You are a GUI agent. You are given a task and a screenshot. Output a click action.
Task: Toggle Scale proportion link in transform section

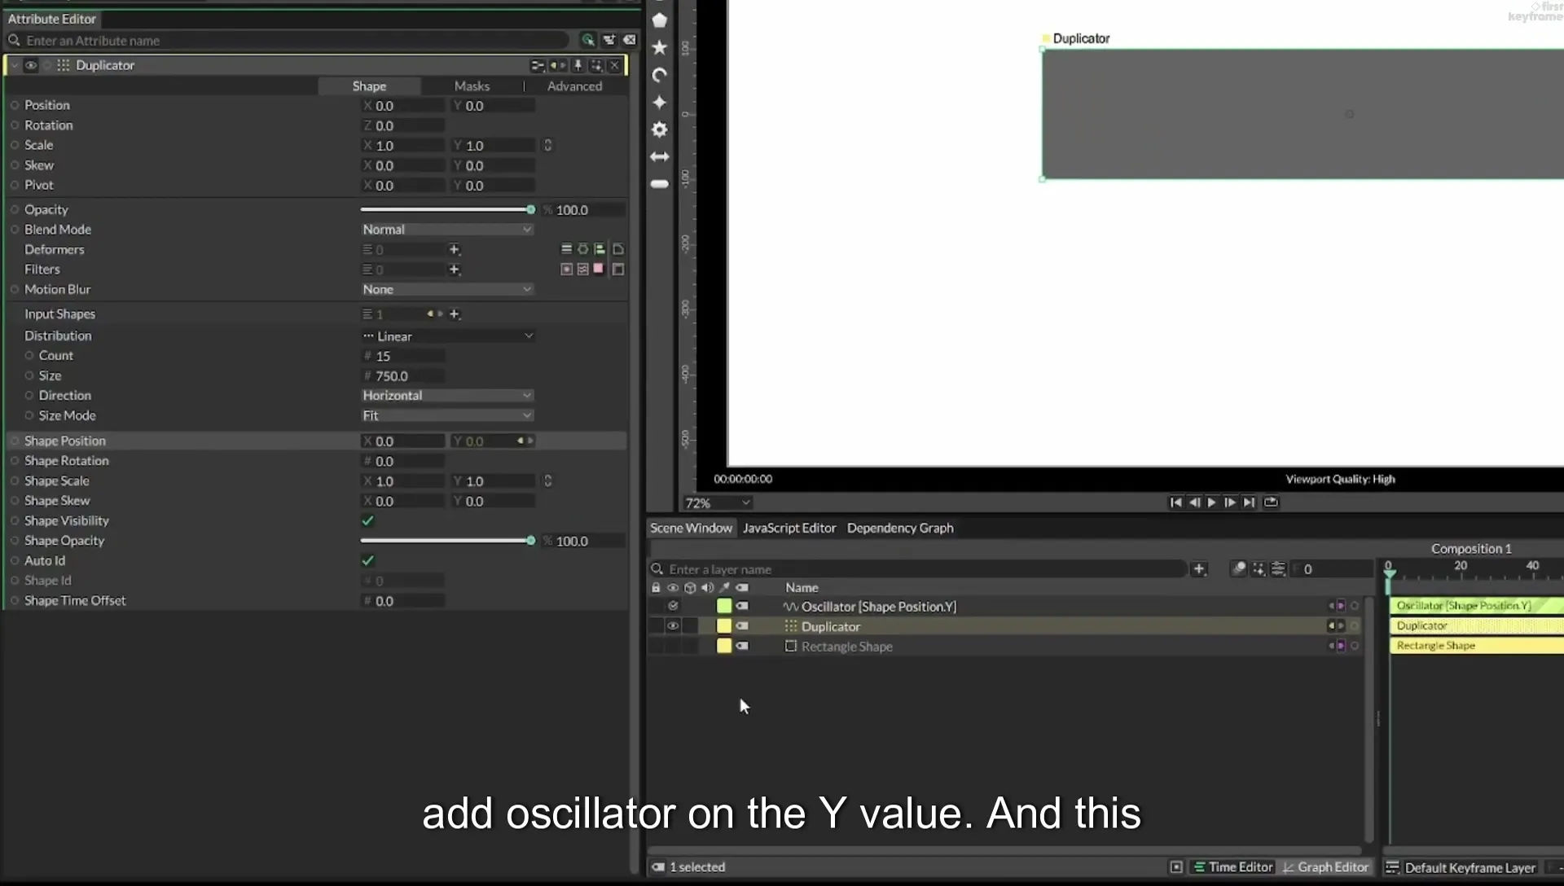(548, 145)
